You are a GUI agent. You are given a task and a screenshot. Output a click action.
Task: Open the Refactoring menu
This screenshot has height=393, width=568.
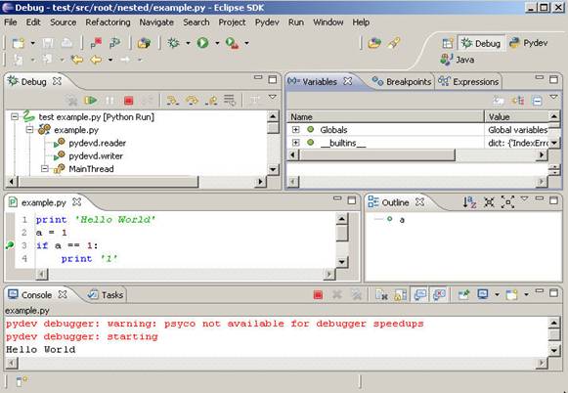click(108, 22)
